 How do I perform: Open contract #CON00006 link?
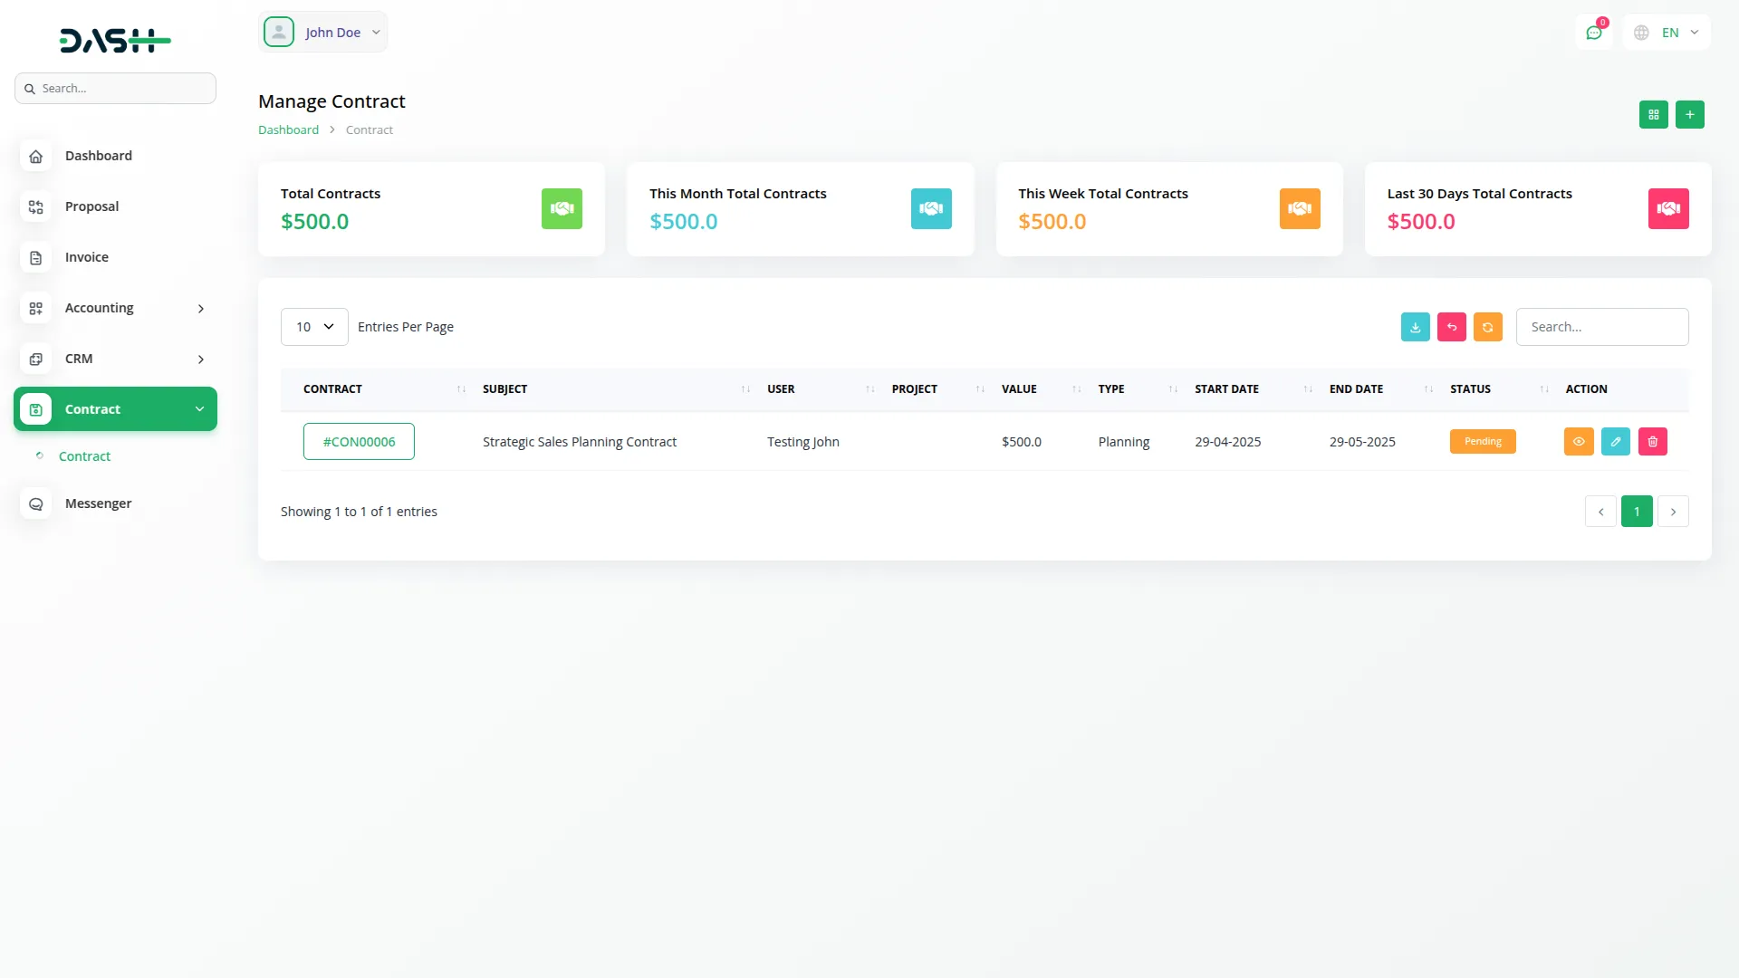pyautogui.click(x=359, y=442)
